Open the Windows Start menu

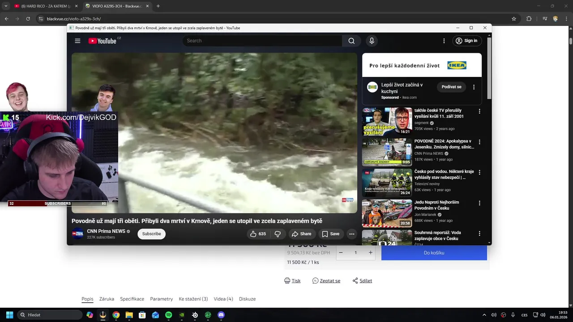pyautogui.click(x=9, y=315)
